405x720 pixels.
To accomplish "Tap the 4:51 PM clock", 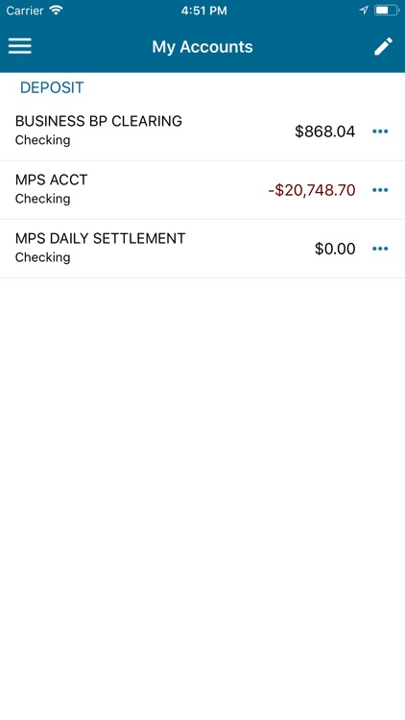I will pyautogui.click(x=203, y=11).
